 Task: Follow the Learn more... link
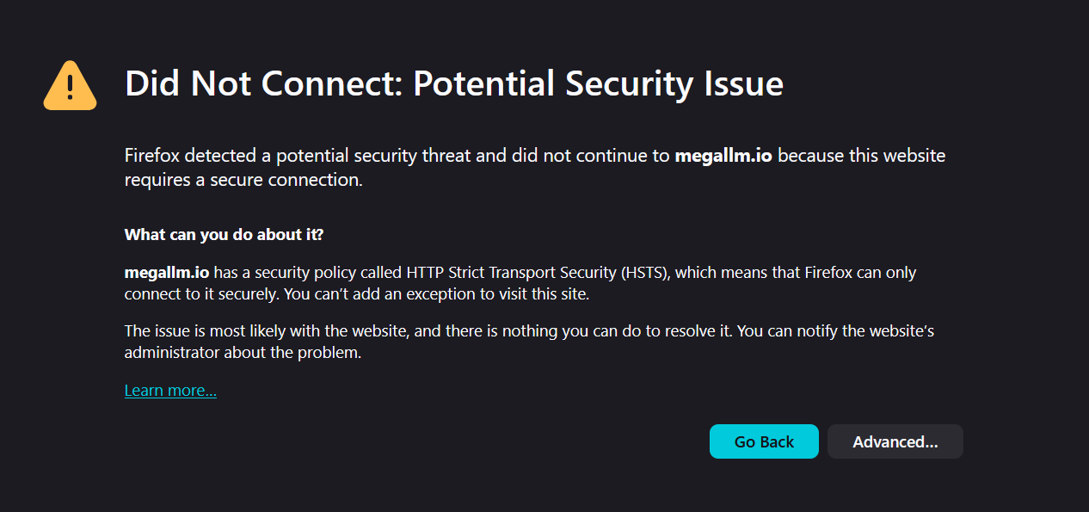[x=170, y=391]
